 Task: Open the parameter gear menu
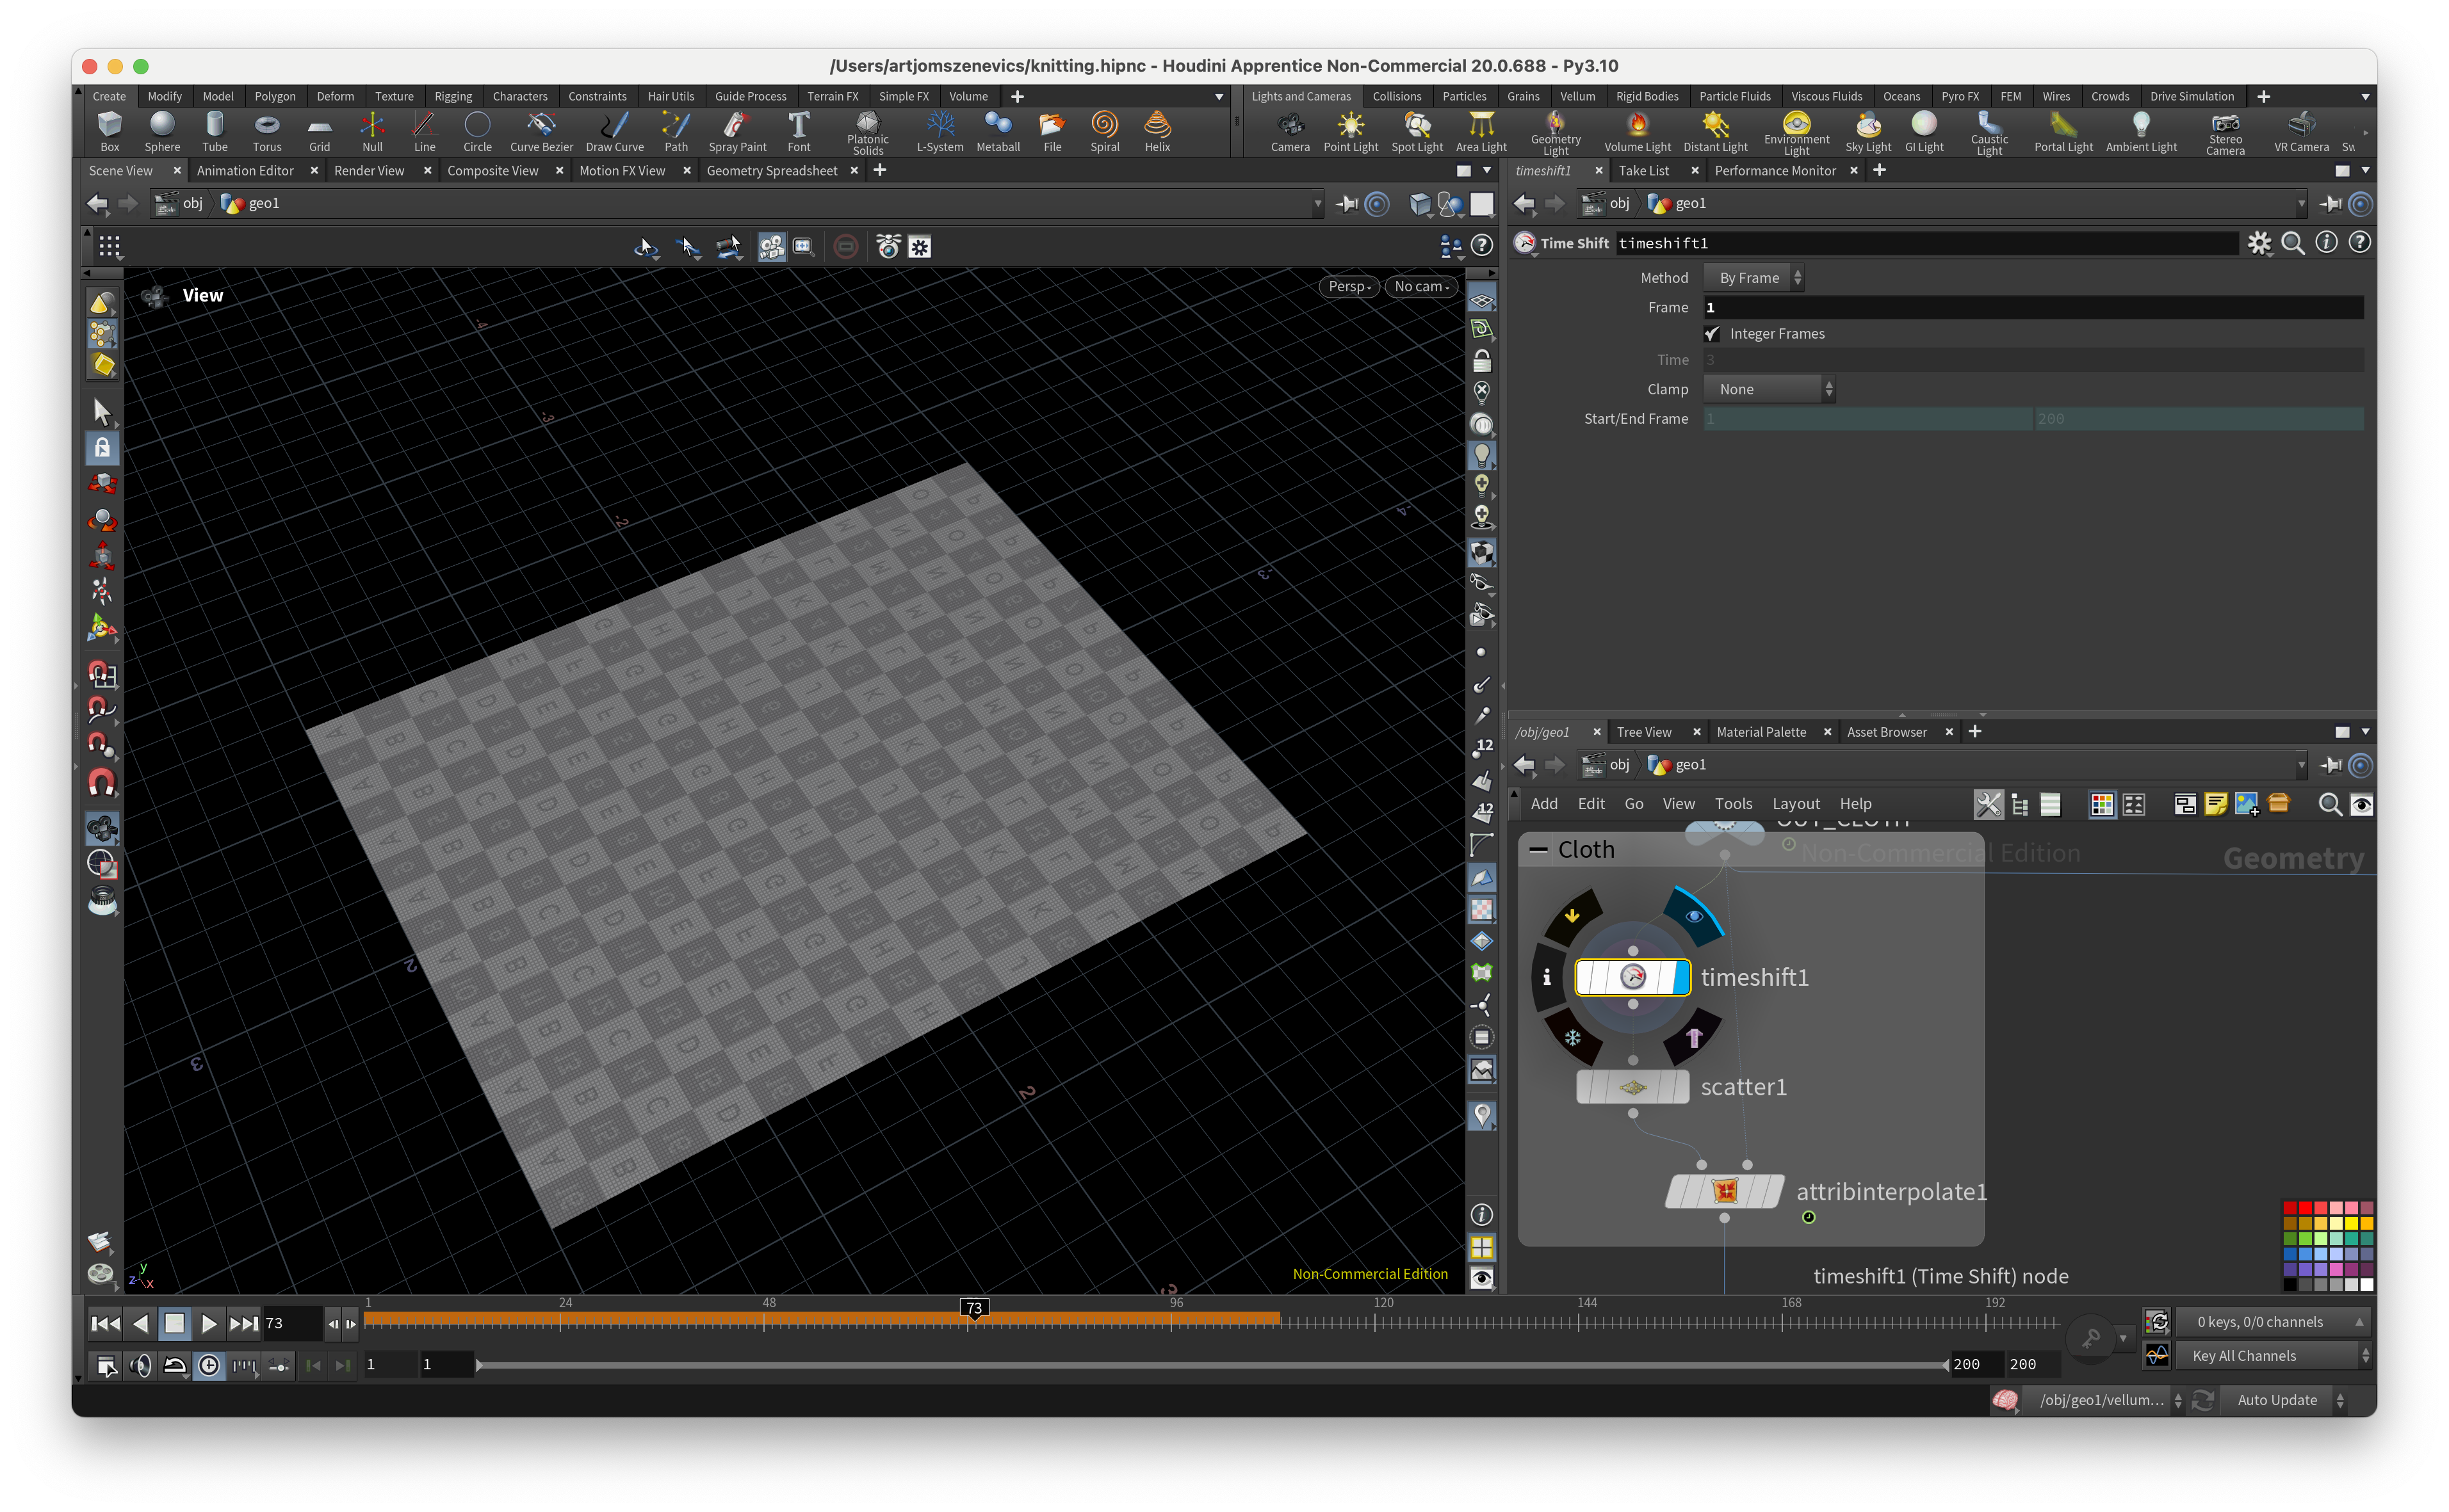(2259, 243)
